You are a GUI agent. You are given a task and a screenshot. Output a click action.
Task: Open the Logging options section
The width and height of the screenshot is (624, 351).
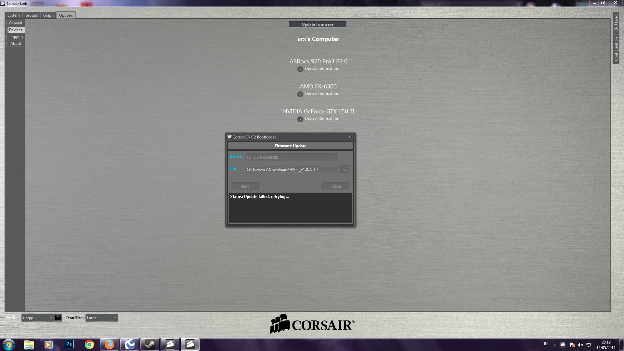pyautogui.click(x=16, y=37)
